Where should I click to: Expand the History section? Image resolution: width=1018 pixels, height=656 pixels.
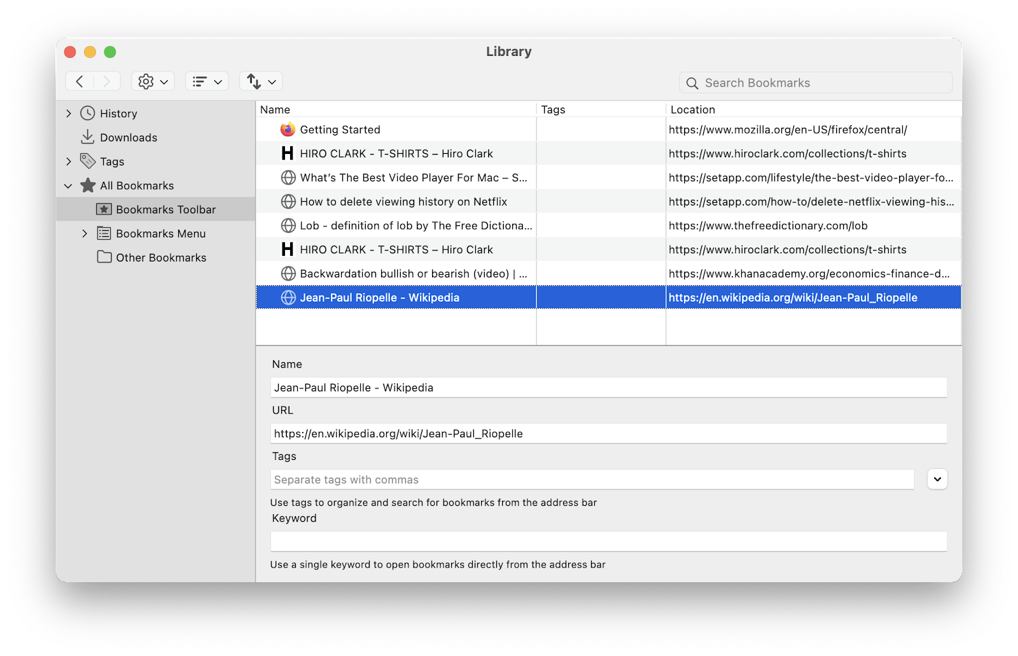click(69, 113)
